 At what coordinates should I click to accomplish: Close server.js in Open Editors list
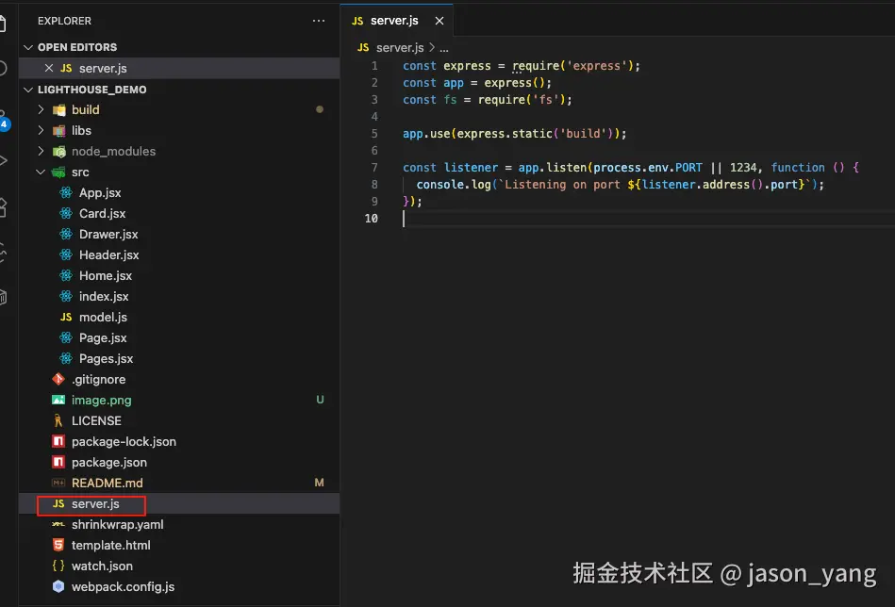pos(49,68)
